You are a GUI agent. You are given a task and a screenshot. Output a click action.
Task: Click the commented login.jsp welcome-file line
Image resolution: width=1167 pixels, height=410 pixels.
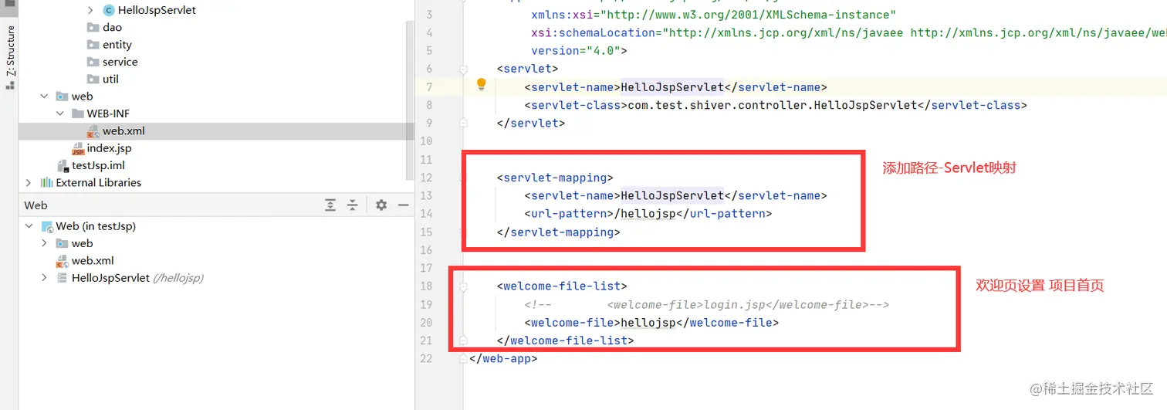coord(707,305)
